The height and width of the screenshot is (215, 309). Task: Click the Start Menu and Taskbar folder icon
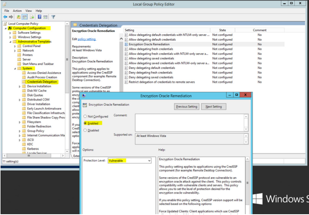pos(19,64)
